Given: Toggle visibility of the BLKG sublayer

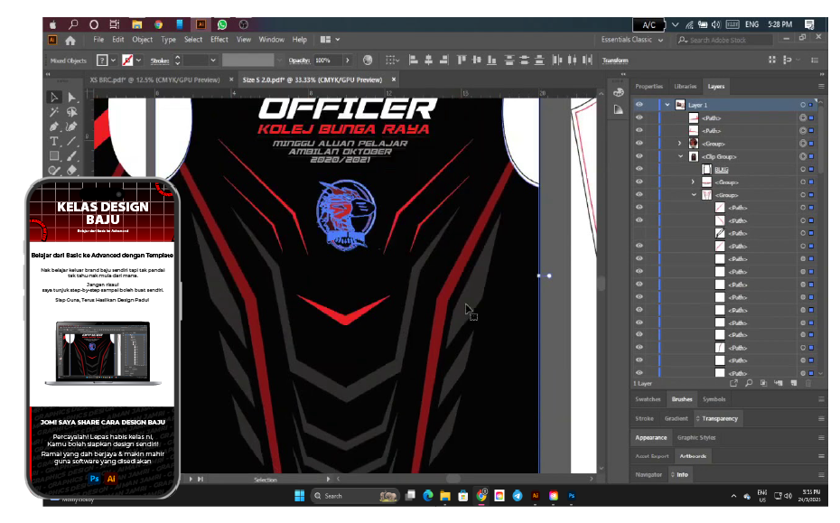Looking at the screenshot, I should (x=639, y=169).
